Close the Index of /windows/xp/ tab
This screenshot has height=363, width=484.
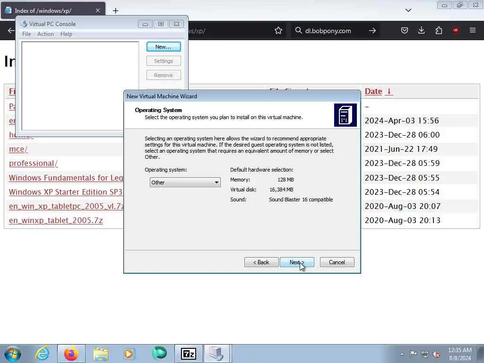97,10
